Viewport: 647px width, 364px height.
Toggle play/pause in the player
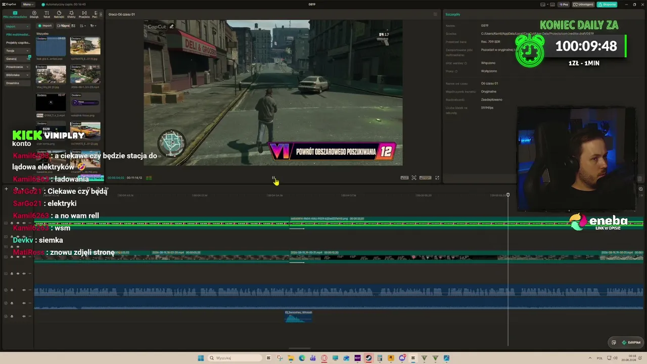(273, 178)
